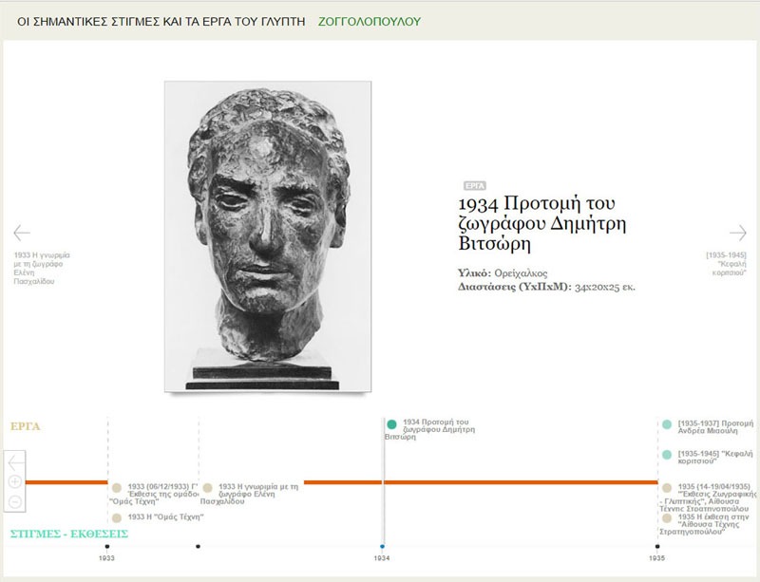Zoom in on the timeline
760x582 pixels.
pos(15,481)
